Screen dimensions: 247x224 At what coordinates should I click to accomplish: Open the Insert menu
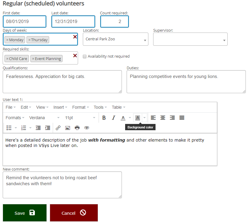(x=60, y=107)
